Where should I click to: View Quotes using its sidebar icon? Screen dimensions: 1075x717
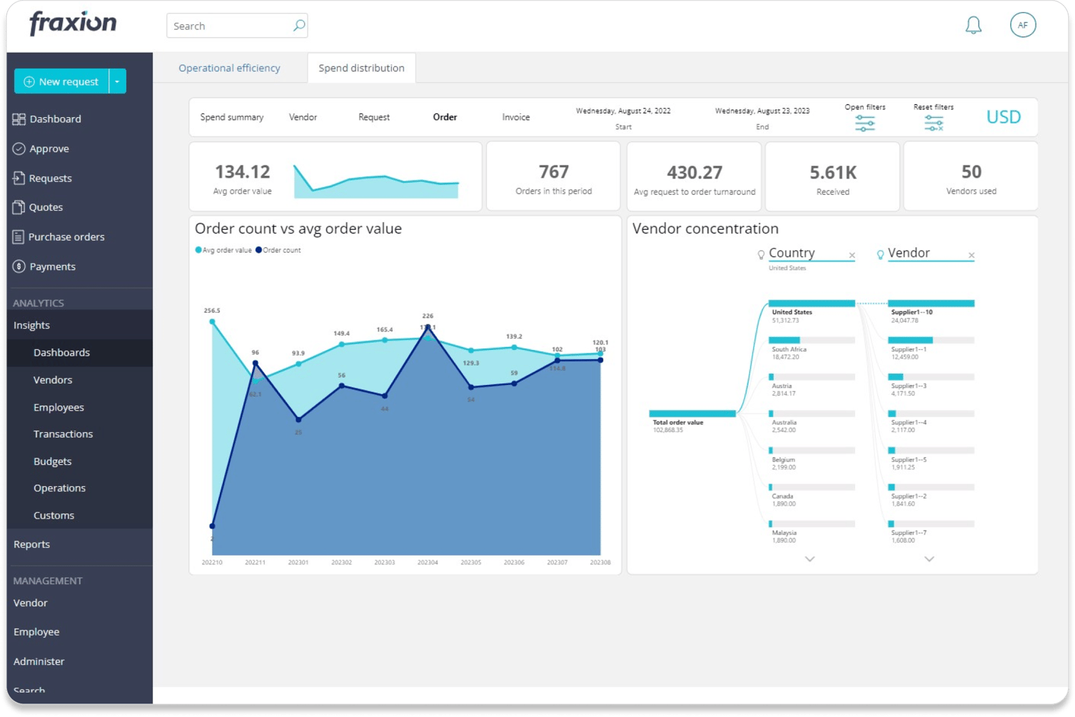pos(19,207)
